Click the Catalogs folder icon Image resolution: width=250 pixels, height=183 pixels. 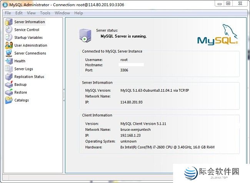pyautogui.click(x=9, y=100)
